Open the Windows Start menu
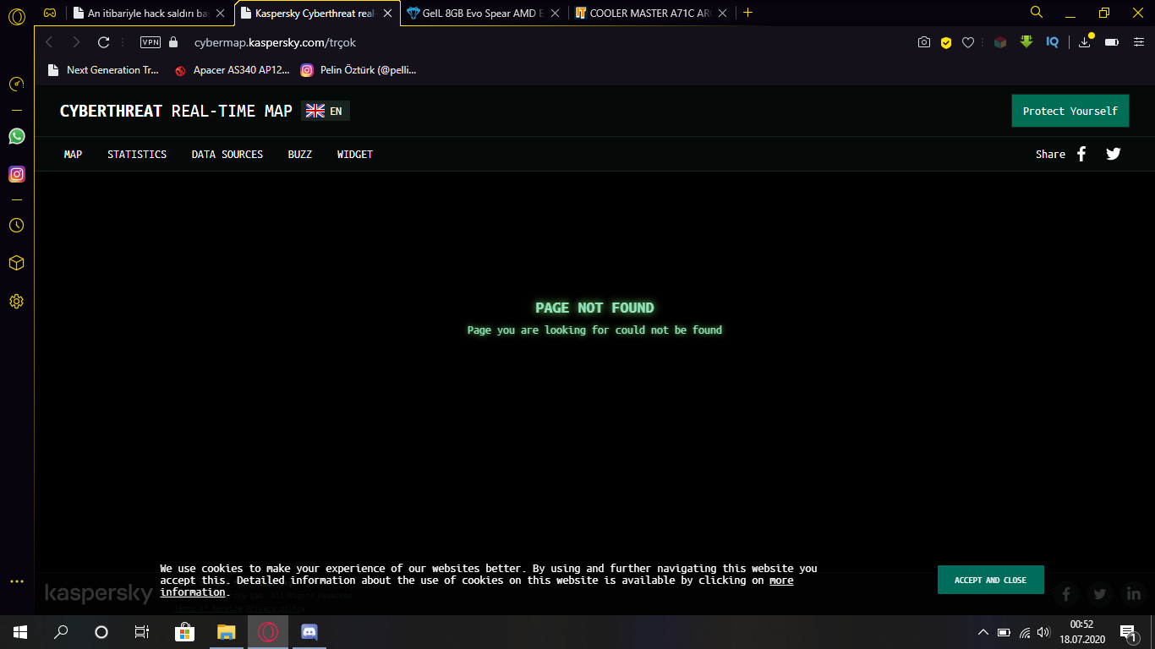Screen dimensions: 1155x649 pos(20,632)
